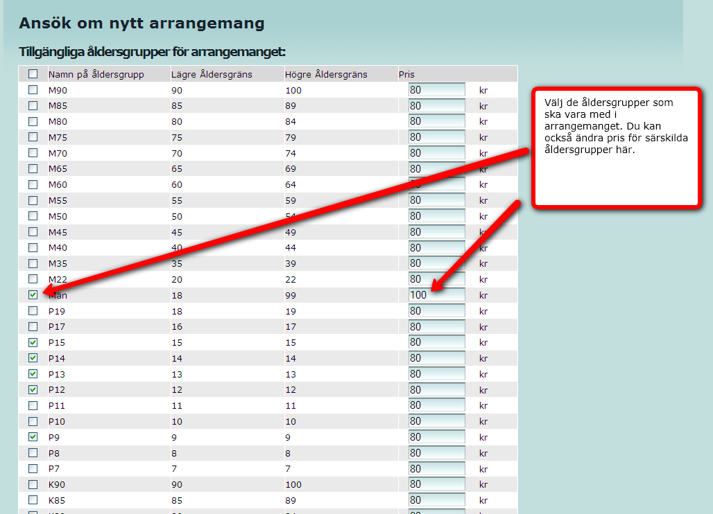The width and height of the screenshot is (713, 514).
Task: Select the M80 age group checkbox
Action: [x=33, y=121]
